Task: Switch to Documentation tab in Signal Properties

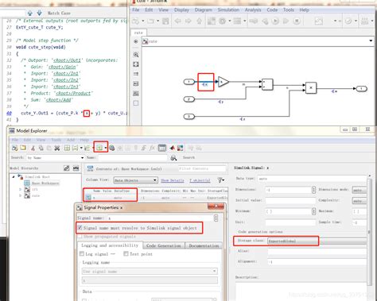Action: (x=204, y=245)
